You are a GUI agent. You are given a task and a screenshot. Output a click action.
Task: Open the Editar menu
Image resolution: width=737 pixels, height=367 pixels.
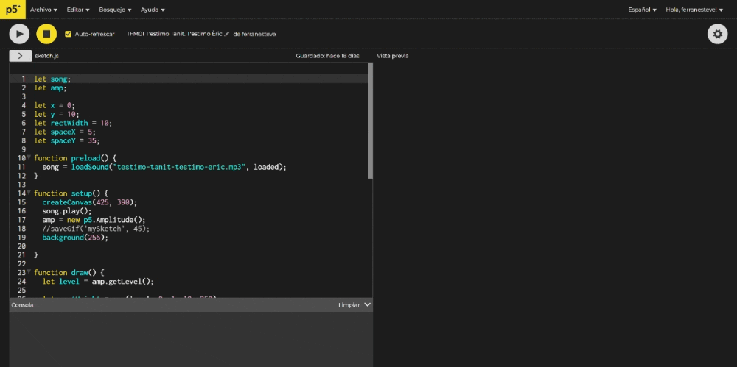tap(78, 10)
